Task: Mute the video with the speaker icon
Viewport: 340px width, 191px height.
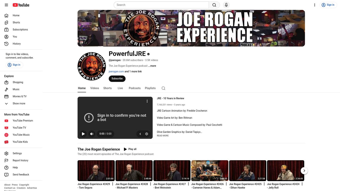Action: coord(92,134)
